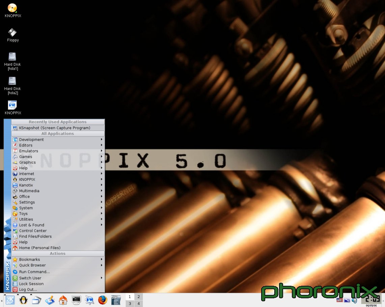
Task: Open the Floppy desktop icon
Action: click(12, 33)
